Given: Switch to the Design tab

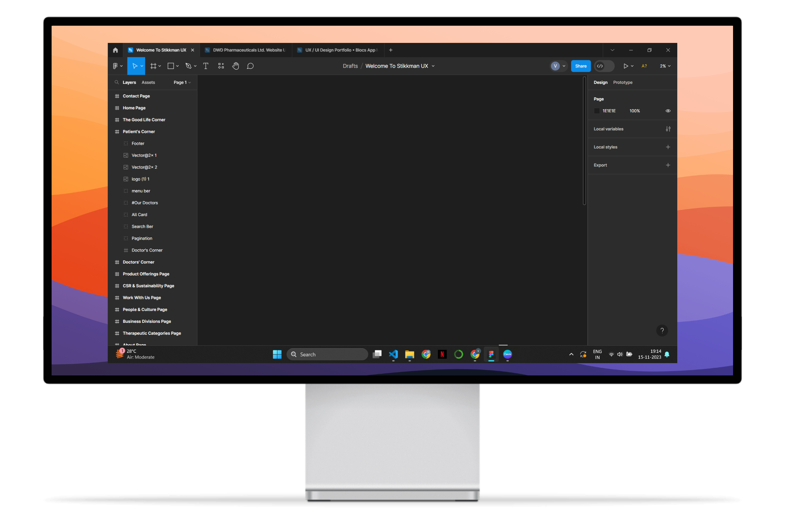Looking at the screenshot, I should tap(601, 82).
